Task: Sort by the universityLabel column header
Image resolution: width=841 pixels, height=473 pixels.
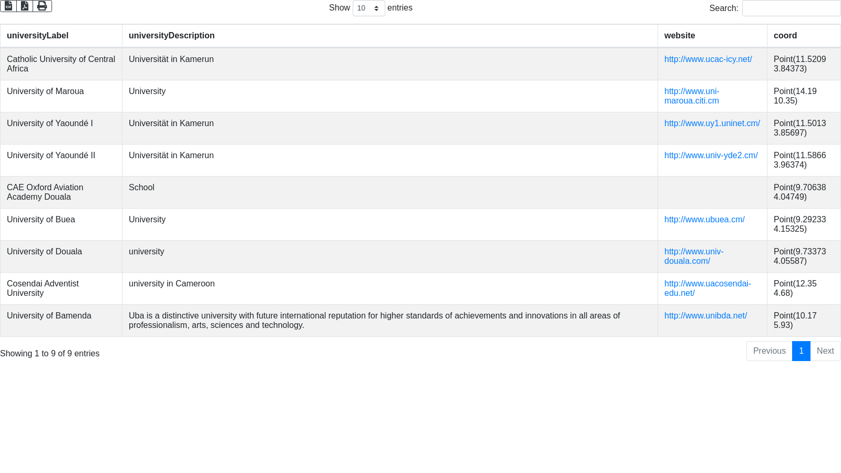Action: tap(38, 36)
